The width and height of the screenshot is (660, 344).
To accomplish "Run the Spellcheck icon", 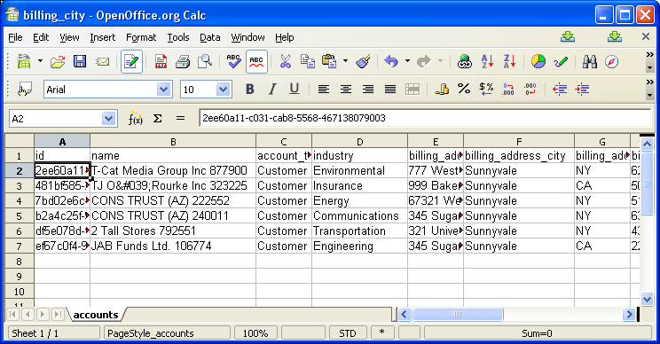I will pyautogui.click(x=233, y=62).
